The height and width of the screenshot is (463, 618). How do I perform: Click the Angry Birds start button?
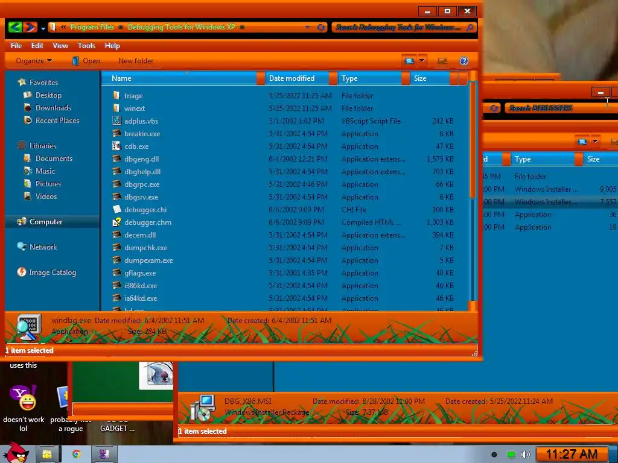click(x=16, y=453)
